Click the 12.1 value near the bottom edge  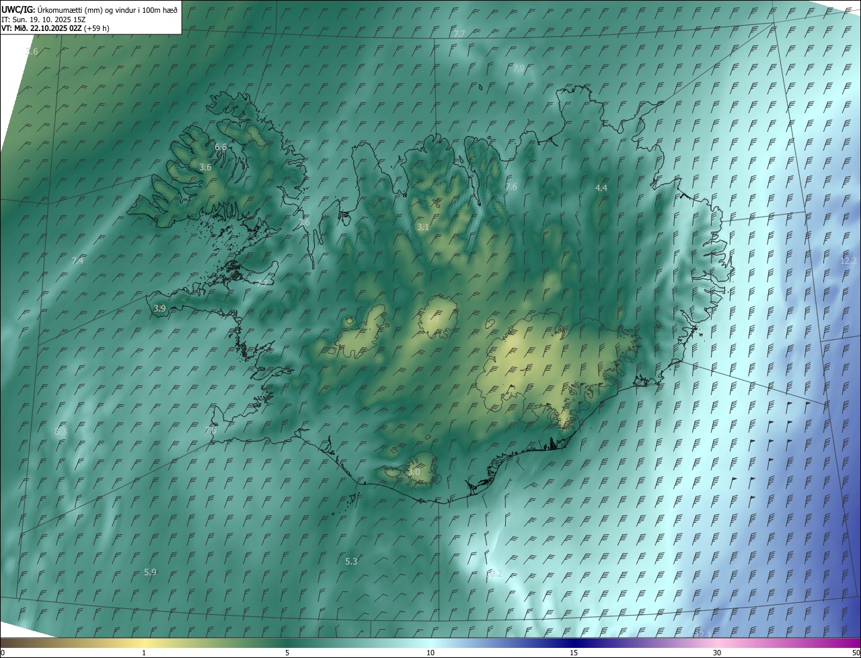click(x=702, y=634)
